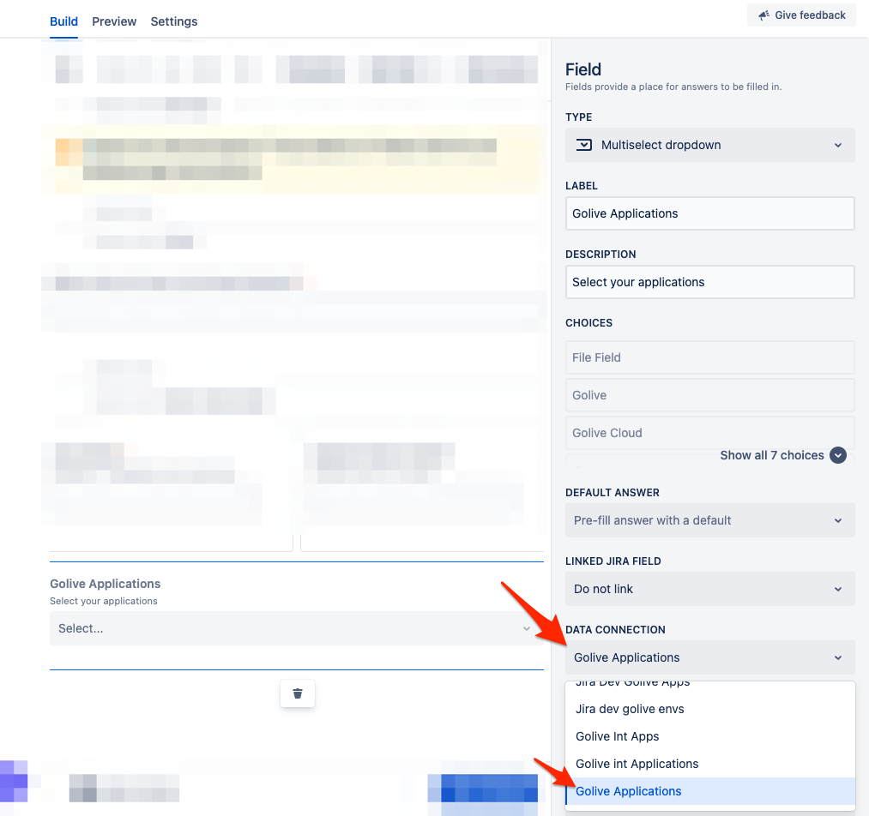Image resolution: width=869 pixels, height=816 pixels.
Task: Open the Data Connection dropdown
Action: 709,657
